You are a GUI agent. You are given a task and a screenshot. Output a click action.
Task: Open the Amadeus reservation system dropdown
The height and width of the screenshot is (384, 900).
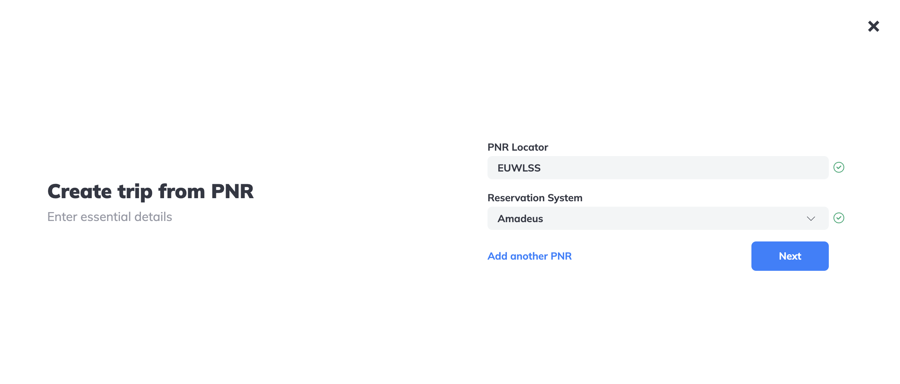click(658, 218)
